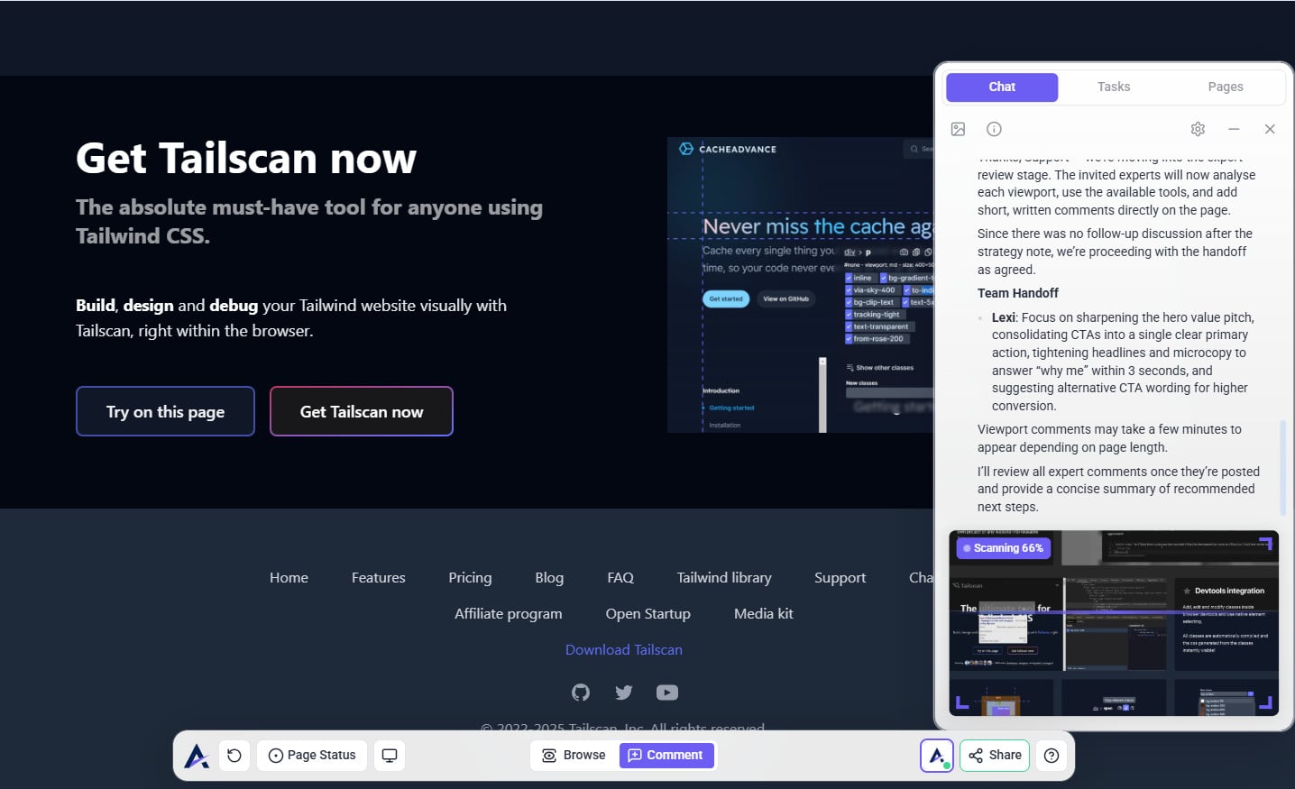Click the help question mark icon

(x=1052, y=756)
